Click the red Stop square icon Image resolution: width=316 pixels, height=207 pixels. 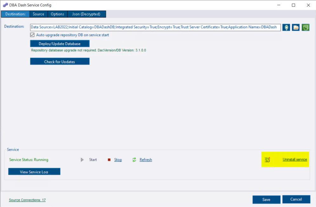tap(109, 160)
